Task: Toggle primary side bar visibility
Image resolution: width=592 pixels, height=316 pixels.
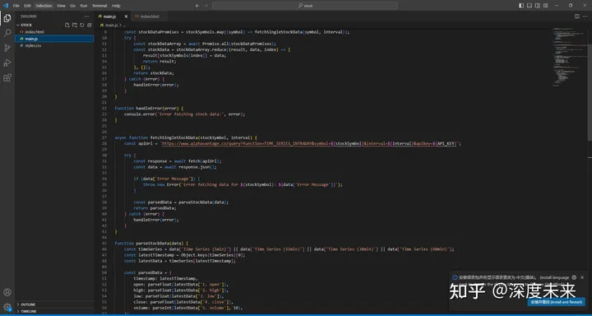Action: point(521,6)
